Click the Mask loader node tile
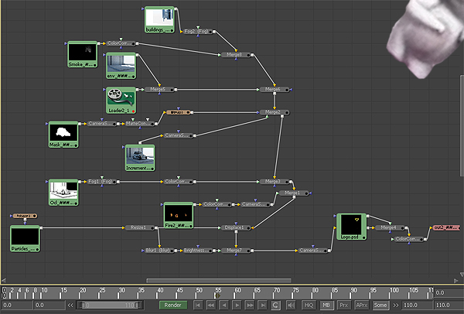Image resolution: width=464 pixels, height=314 pixels. pos(63,132)
